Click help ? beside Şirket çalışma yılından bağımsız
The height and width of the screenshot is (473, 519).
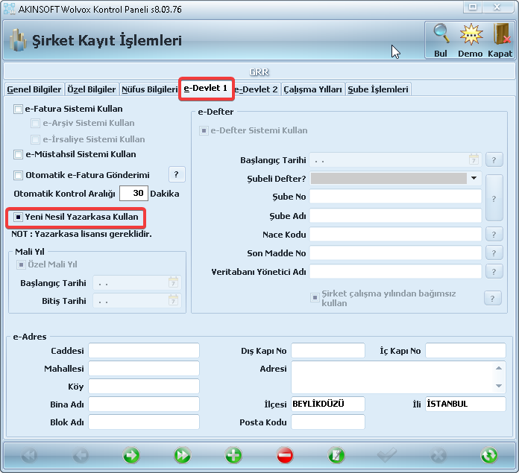(x=492, y=299)
